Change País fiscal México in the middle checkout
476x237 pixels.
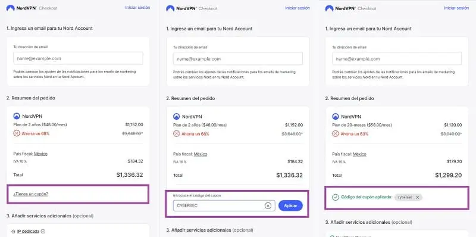click(201, 154)
